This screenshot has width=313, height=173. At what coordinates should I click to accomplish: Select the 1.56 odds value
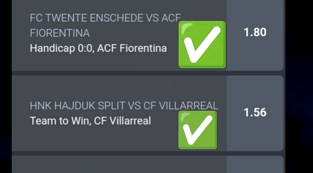[255, 112]
